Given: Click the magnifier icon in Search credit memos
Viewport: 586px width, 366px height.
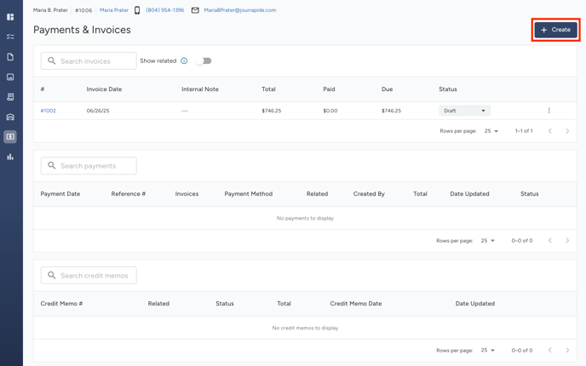Looking at the screenshot, I should [52, 275].
